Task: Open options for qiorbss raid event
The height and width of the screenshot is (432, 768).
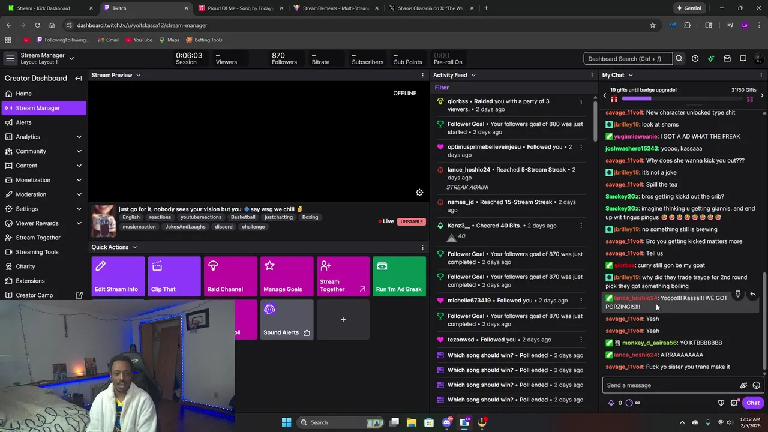Action: (x=581, y=102)
